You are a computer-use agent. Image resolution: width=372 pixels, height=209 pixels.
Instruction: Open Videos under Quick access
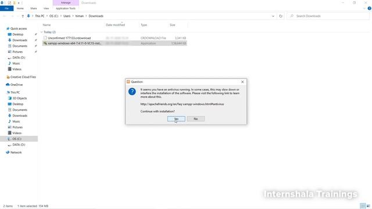pos(17,69)
